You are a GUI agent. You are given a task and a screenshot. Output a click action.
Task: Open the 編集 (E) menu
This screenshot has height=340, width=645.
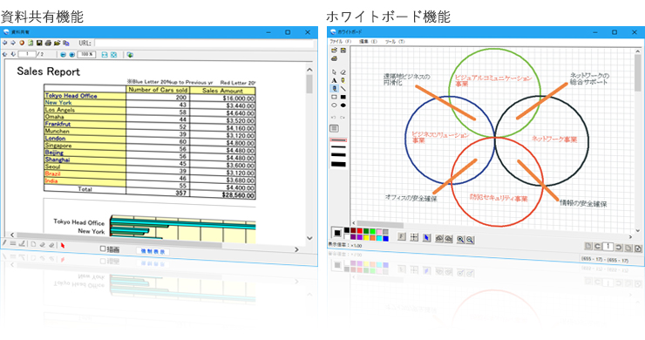pyautogui.click(x=368, y=42)
